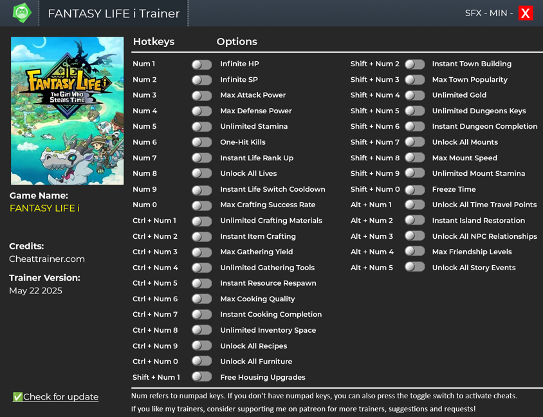Viewport: 543px width, 417px height.
Task: Switch on Unlimited Gathering Tools
Action: [201, 268]
